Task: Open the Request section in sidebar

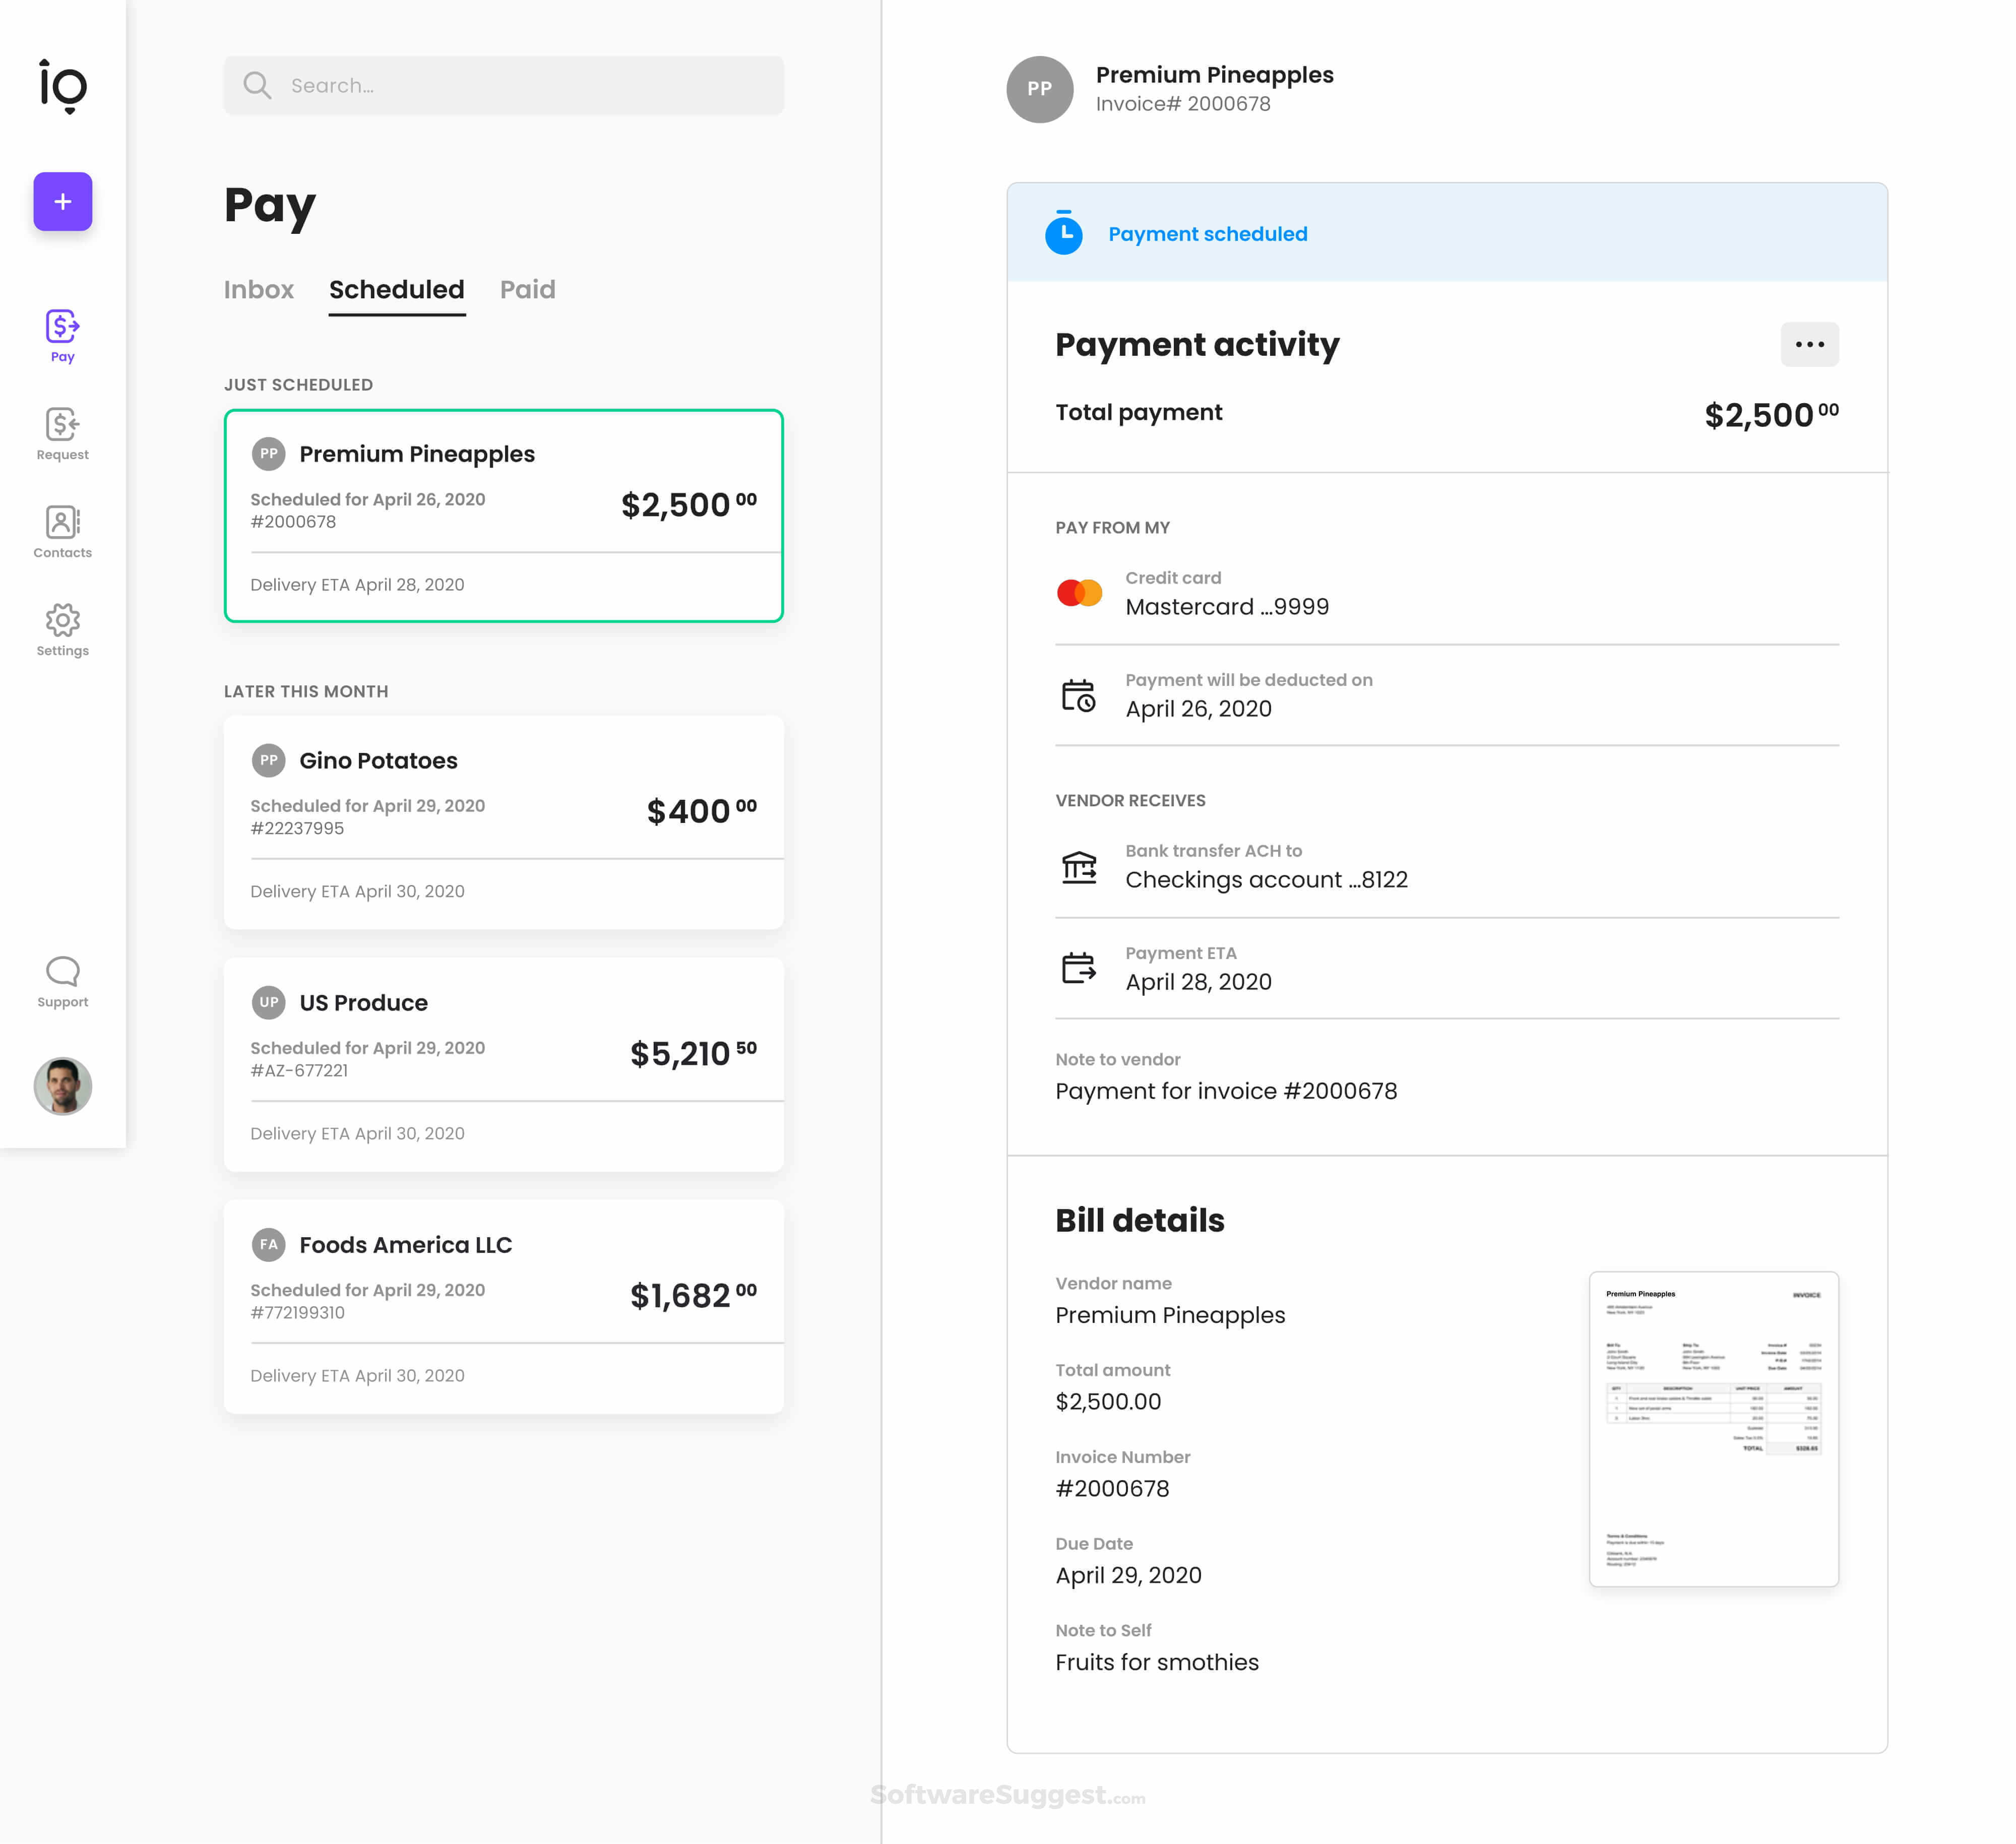Action: pyautogui.click(x=62, y=433)
